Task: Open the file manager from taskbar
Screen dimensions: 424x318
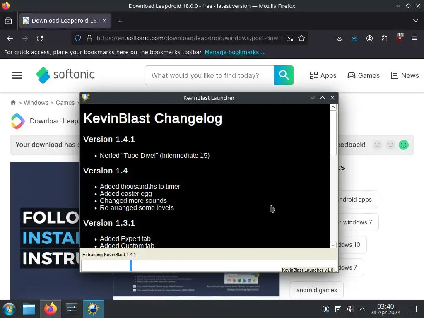Action: (29, 309)
